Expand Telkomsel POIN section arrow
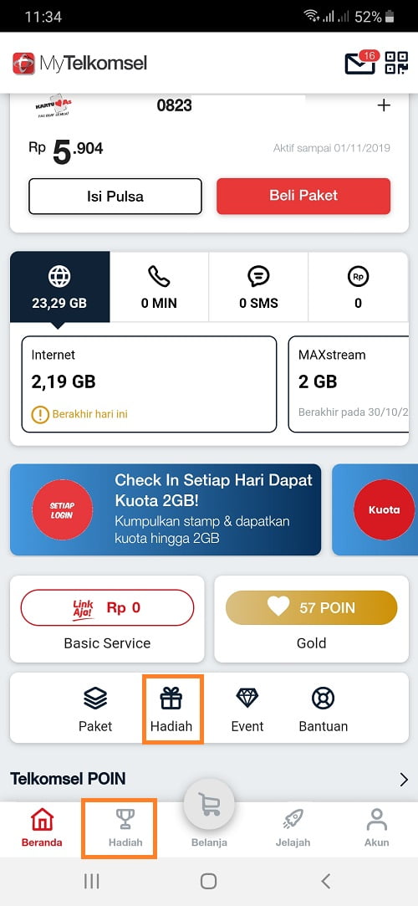The image size is (418, 906). (404, 780)
